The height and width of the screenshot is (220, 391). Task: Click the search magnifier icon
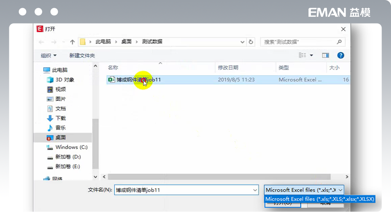point(339,42)
